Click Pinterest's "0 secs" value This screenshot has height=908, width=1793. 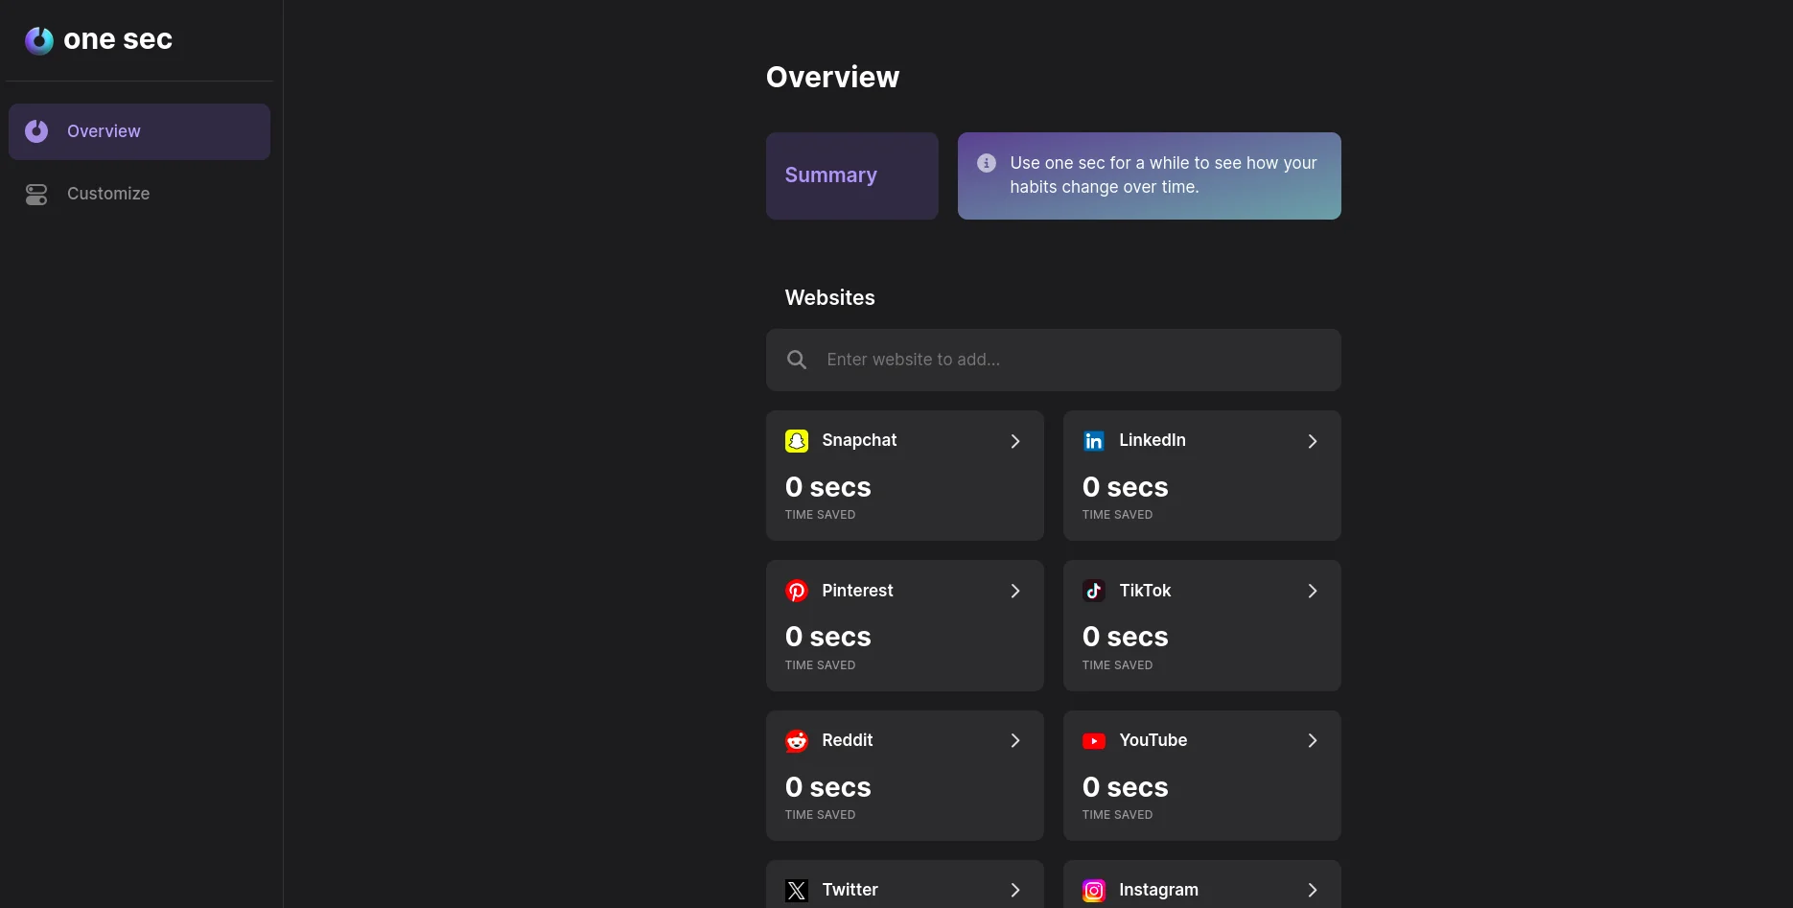(828, 637)
